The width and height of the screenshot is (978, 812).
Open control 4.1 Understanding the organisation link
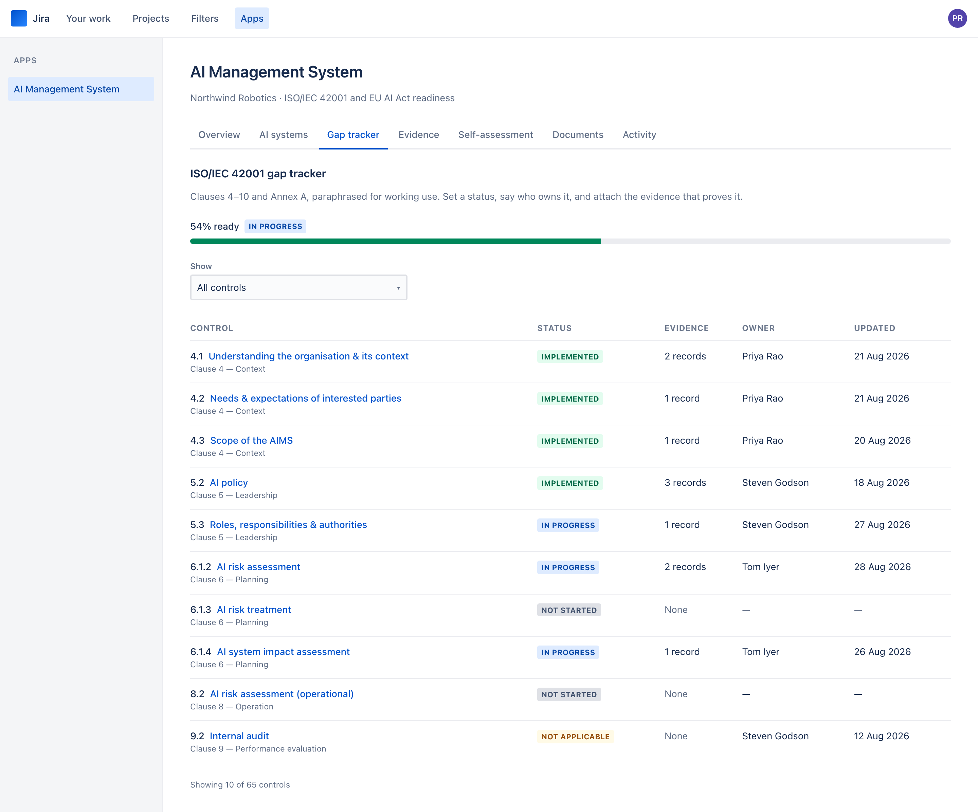pos(308,356)
